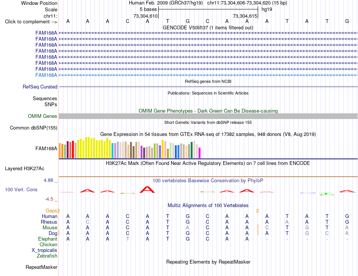This screenshot has width=358, height=276.
Task: Select the Zebrafish alignment row label
Action: 47,256
